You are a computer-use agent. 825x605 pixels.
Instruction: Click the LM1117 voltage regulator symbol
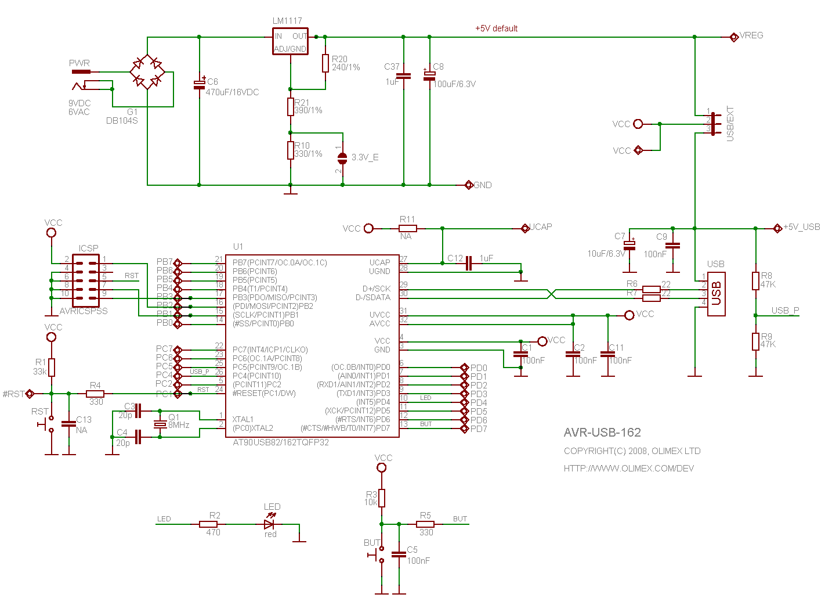(x=290, y=41)
